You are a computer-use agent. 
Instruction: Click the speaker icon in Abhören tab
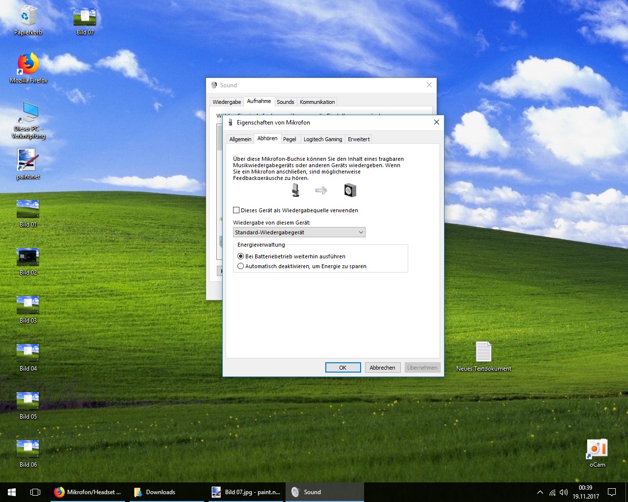[x=350, y=190]
